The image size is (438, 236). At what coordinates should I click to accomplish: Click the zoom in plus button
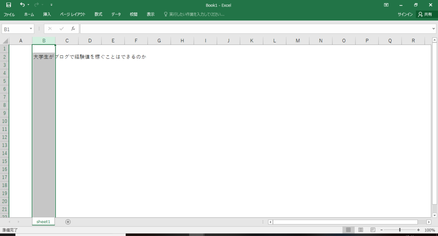(x=418, y=230)
